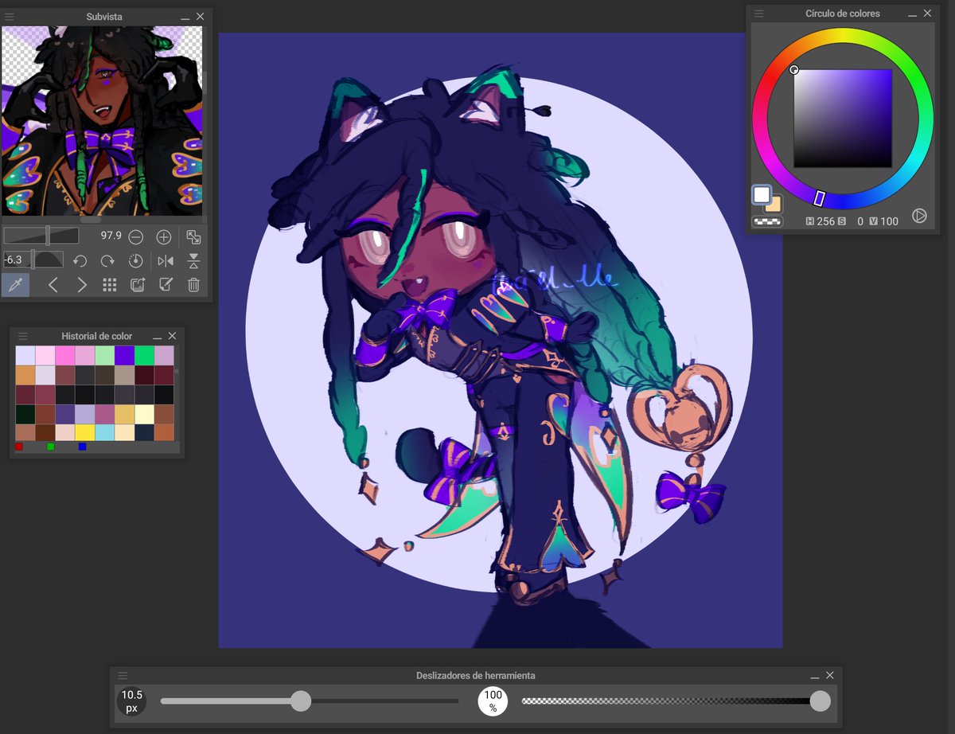Image resolution: width=955 pixels, height=734 pixels.
Task: Open the Deslizadores de herramienta panel menu
Action: click(123, 675)
